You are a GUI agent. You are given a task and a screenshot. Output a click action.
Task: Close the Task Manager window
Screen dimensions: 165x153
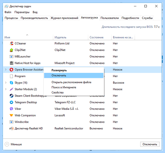point(156,6)
